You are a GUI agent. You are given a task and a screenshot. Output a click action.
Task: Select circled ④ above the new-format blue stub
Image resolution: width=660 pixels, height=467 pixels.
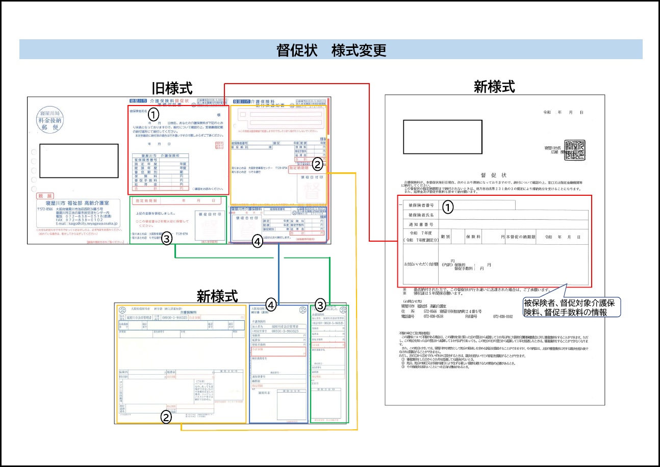point(272,305)
